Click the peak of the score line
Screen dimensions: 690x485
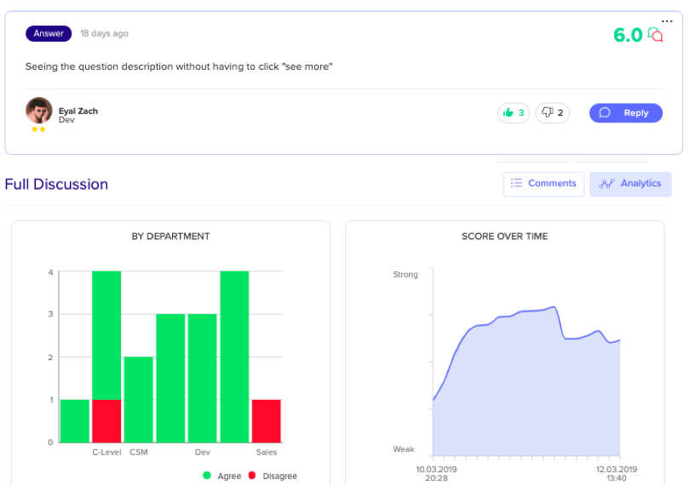(x=554, y=307)
